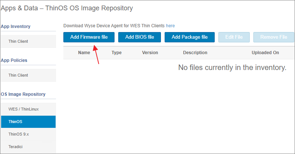
Task: Click the OS Image Repository section heading
Action: click(23, 94)
